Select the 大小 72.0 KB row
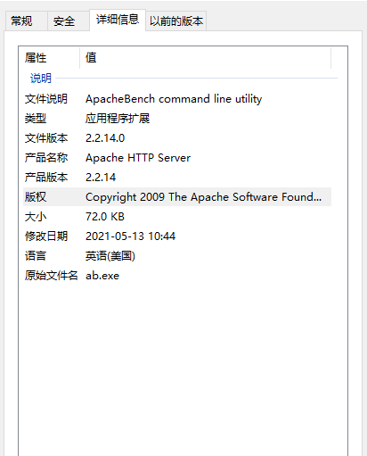The width and height of the screenshot is (367, 456). point(177,217)
